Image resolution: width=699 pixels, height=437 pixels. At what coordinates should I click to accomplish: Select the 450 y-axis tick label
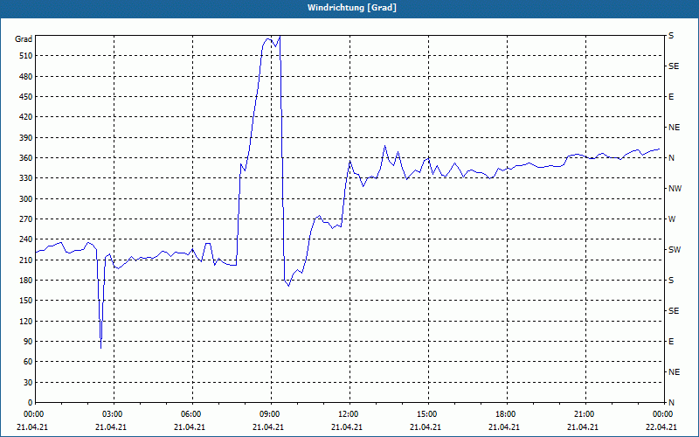tap(25, 97)
